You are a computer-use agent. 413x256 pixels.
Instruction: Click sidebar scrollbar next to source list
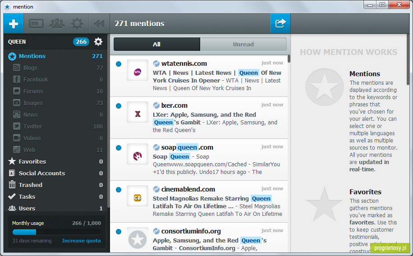click(108, 121)
